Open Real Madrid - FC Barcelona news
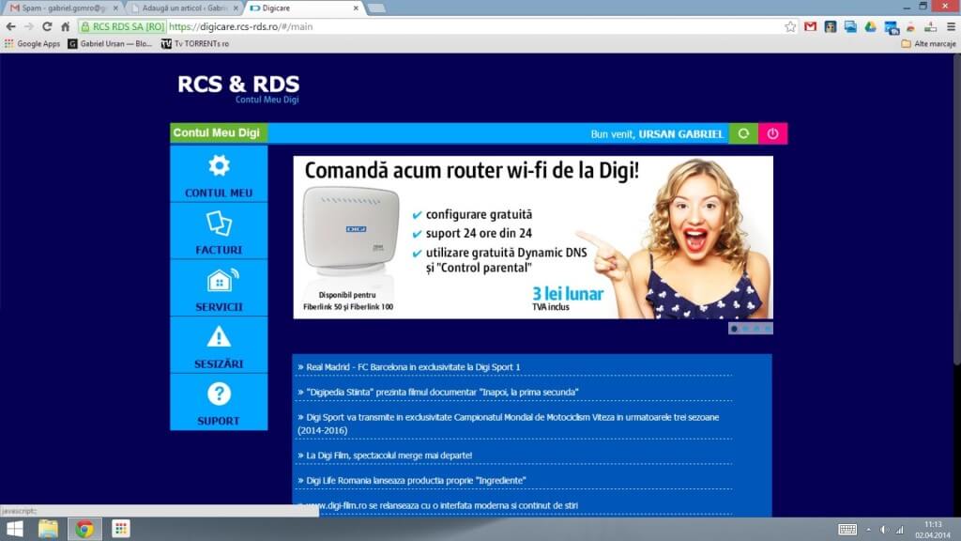 tap(413, 367)
